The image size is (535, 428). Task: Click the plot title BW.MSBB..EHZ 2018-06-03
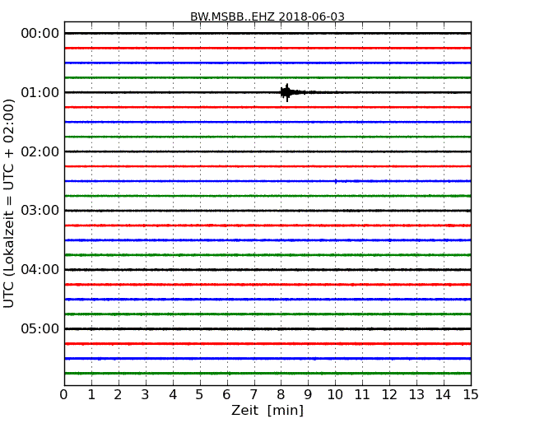coord(267,16)
